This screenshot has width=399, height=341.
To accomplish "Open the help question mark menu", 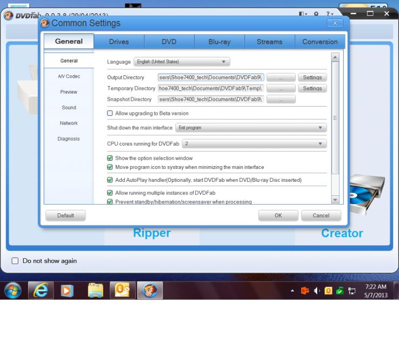I will [x=330, y=14].
